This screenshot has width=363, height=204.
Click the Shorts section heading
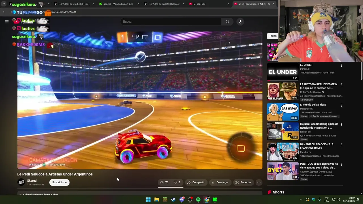point(278,192)
